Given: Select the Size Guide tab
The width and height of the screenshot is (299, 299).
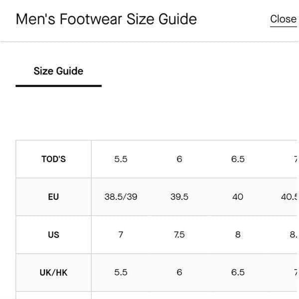Looking at the screenshot, I should coord(58,71).
